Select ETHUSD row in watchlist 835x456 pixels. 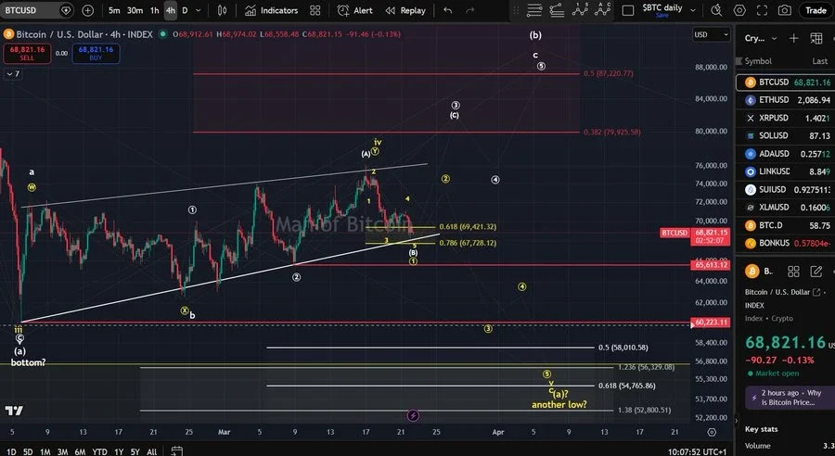(x=786, y=100)
